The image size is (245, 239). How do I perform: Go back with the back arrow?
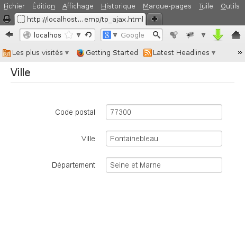click(9, 34)
